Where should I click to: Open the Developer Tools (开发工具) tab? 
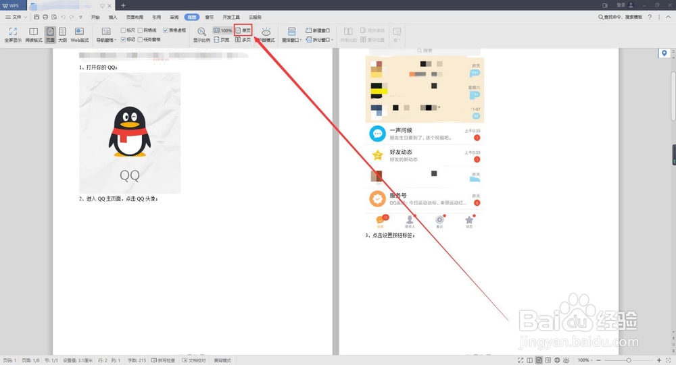tap(231, 18)
